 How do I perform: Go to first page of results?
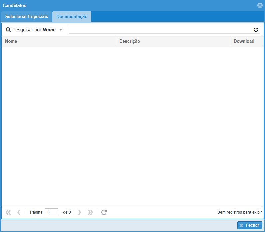click(8, 212)
